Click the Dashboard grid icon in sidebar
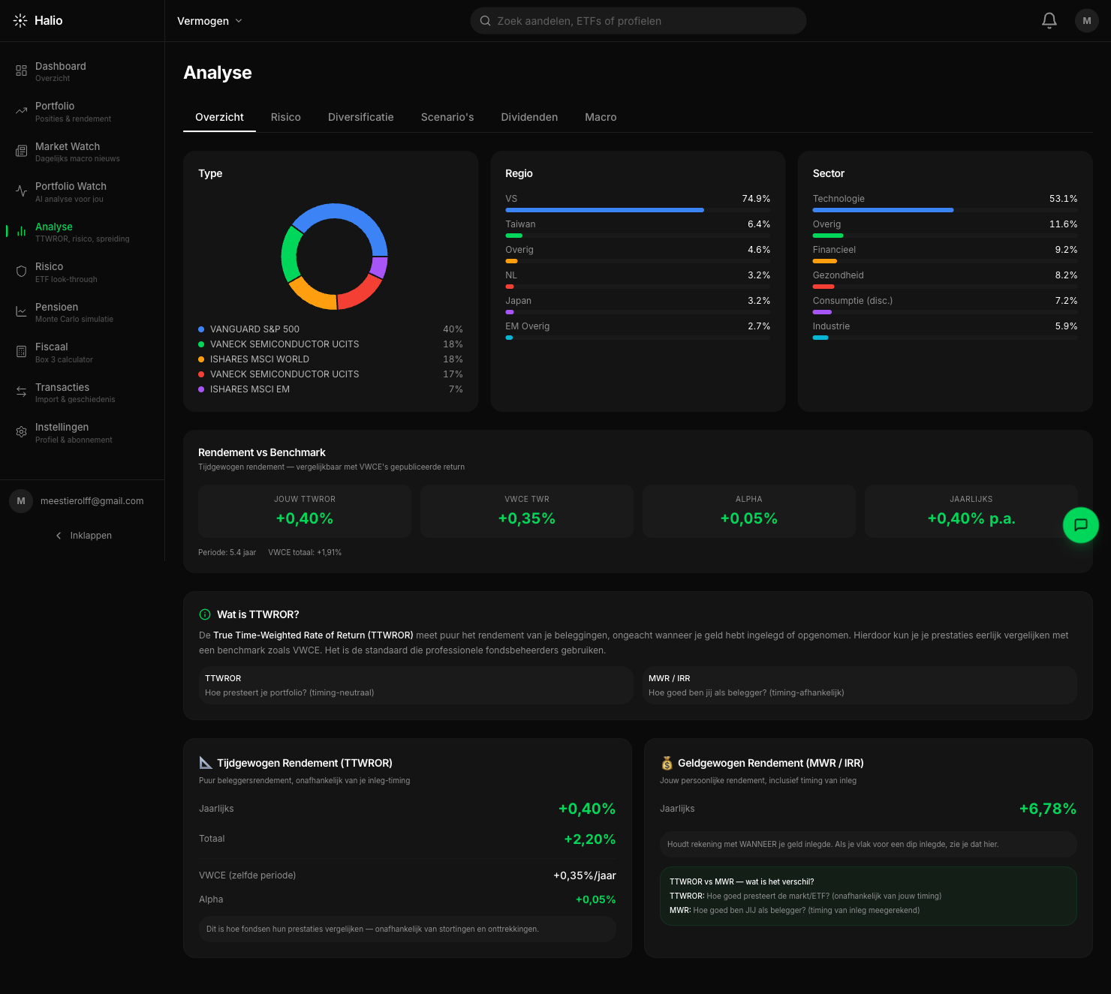This screenshot has width=1111, height=994. [x=21, y=71]
